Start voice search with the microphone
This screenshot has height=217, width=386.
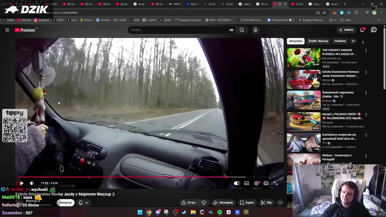coord(255,30)
